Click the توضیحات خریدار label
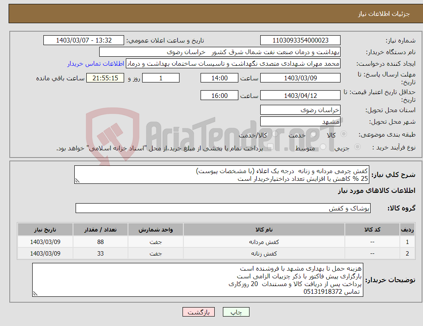423x326 pixels. click(390, 280)
